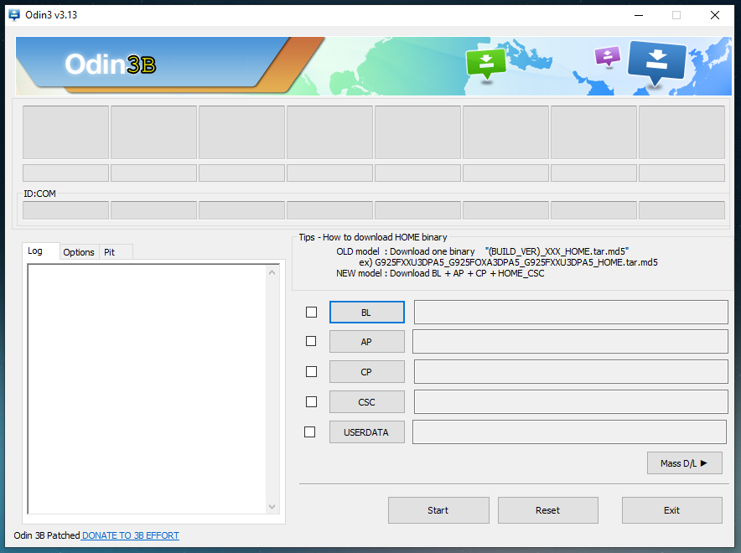Click the USERDATA button

click(x=366, y=432)
